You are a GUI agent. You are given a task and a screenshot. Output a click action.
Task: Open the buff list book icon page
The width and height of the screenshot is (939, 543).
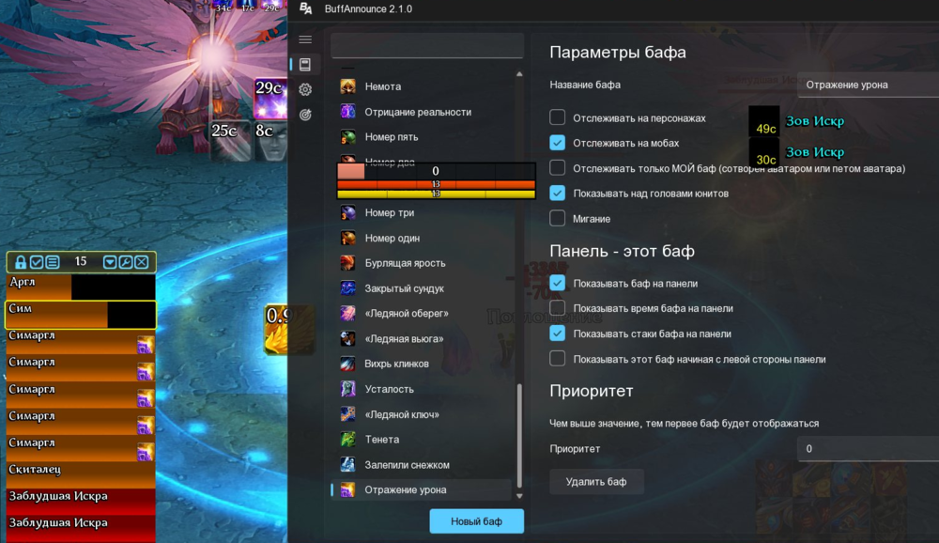(x=304, y=65)
